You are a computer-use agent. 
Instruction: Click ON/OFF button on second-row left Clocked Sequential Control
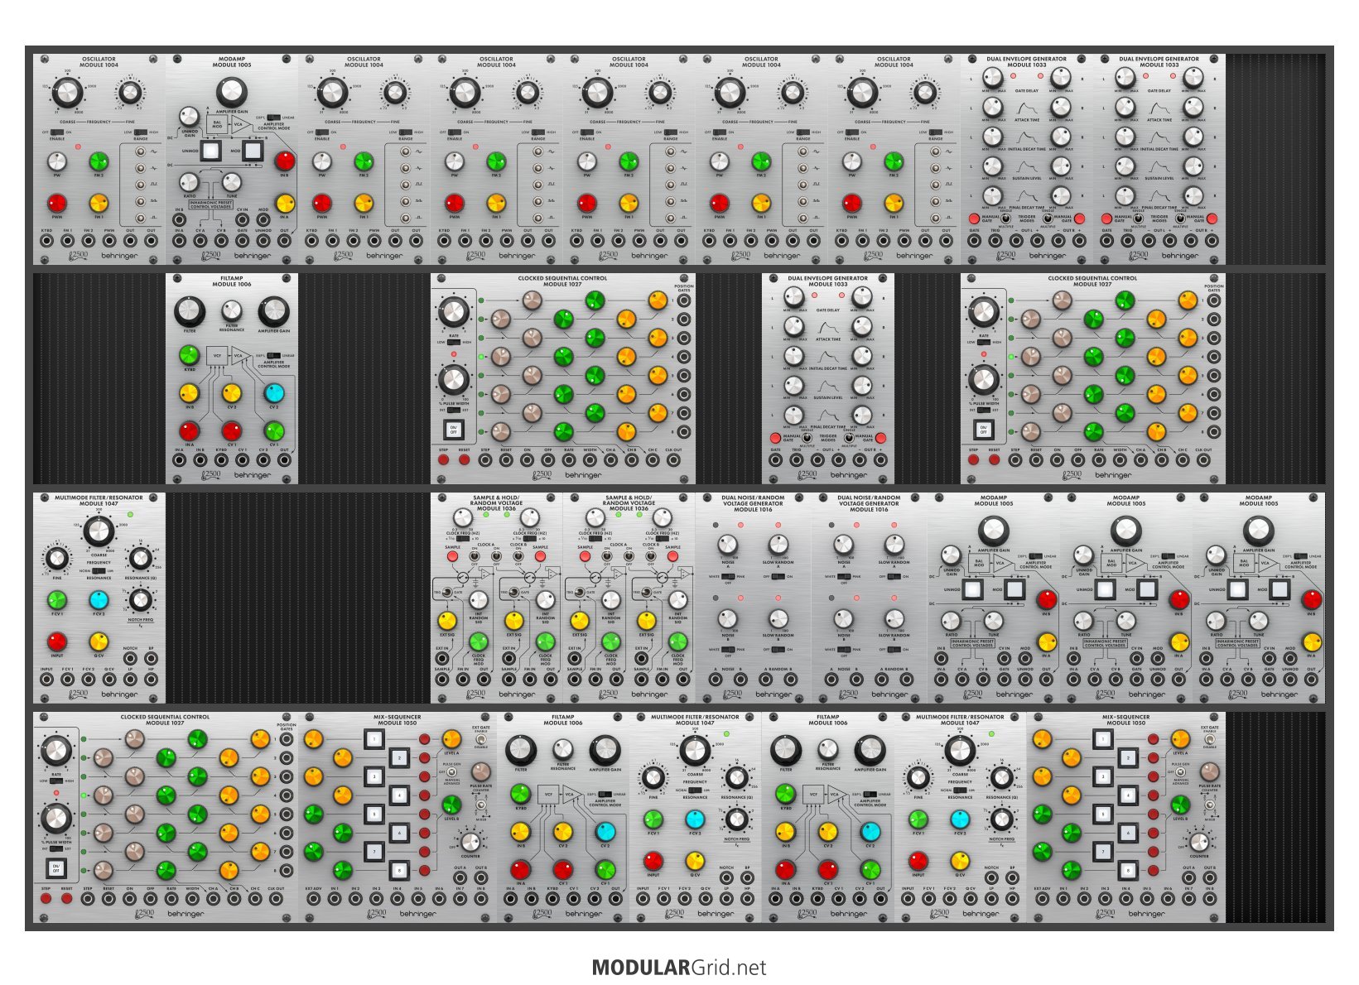pos(454,430)
